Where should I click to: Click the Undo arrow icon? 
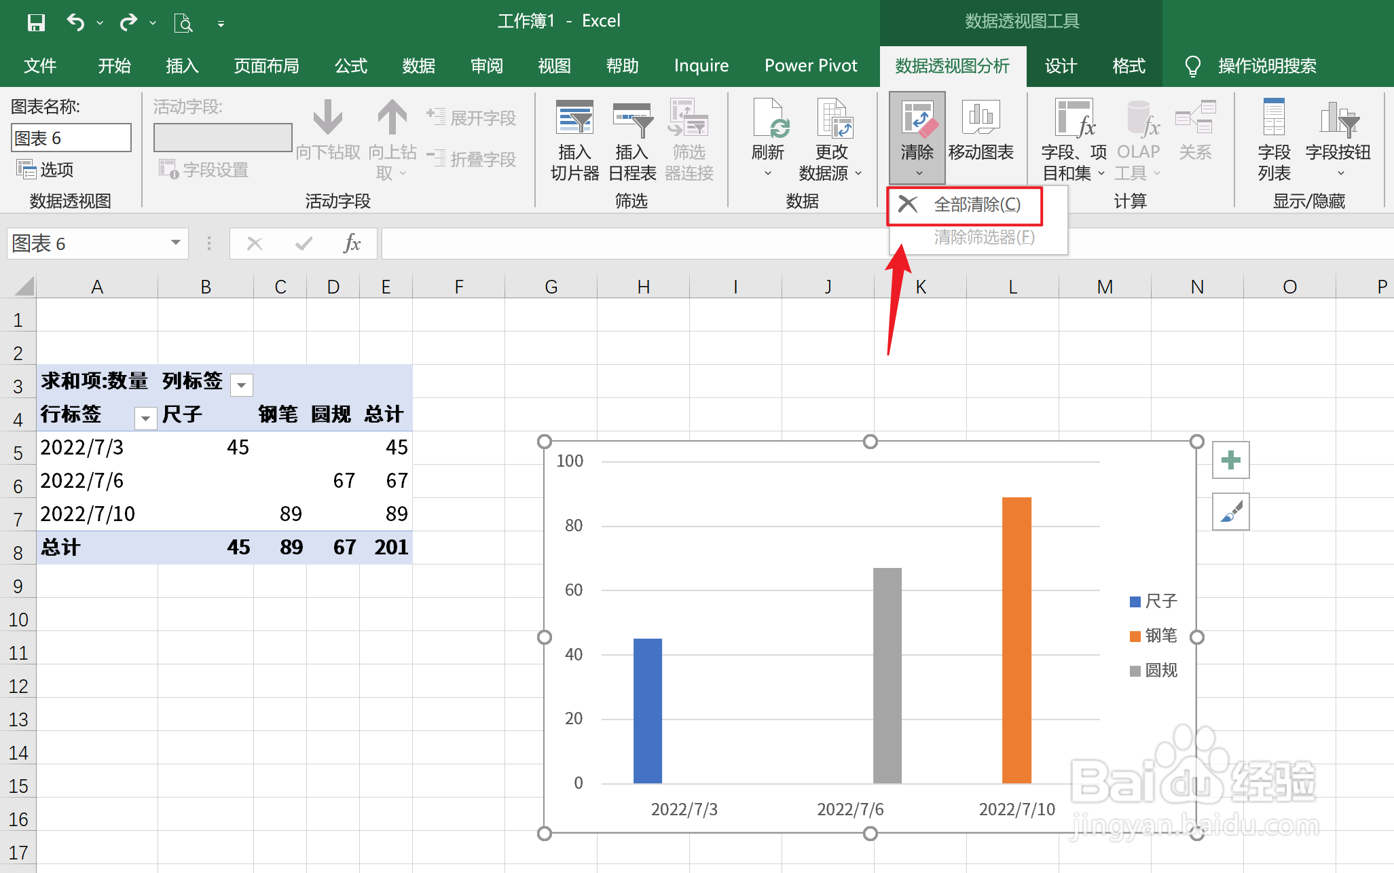tap(75, 22)
